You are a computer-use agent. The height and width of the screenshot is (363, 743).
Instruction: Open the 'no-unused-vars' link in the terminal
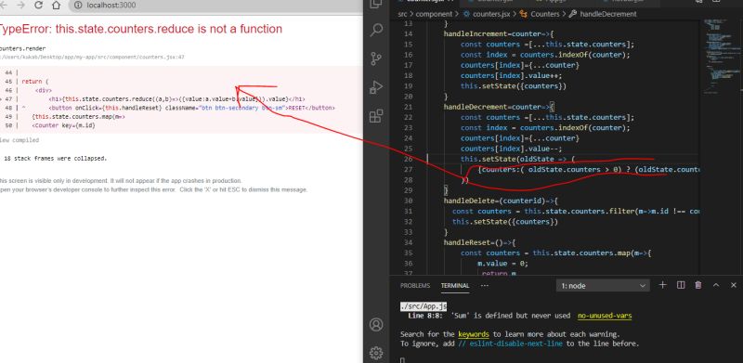point(605,316)
